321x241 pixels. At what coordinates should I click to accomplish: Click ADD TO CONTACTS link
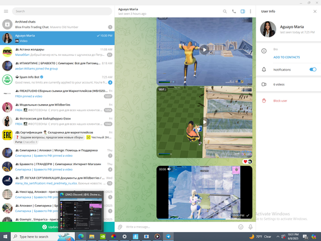286,57
